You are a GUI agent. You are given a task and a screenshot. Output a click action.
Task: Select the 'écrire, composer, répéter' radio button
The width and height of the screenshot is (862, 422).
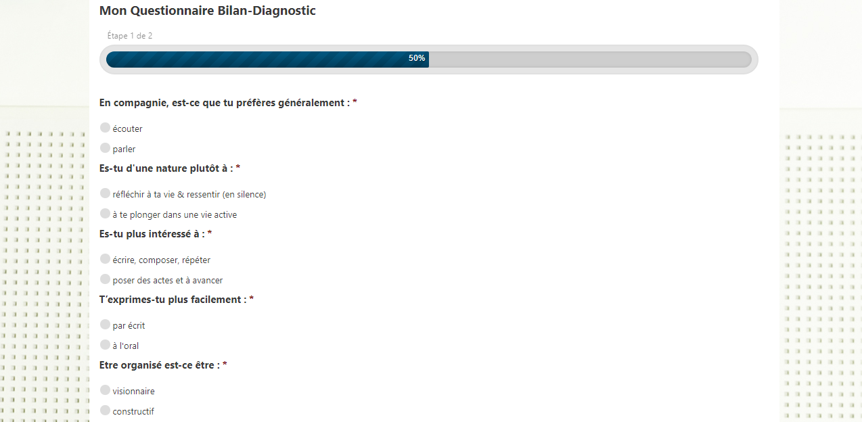[105, 259]
